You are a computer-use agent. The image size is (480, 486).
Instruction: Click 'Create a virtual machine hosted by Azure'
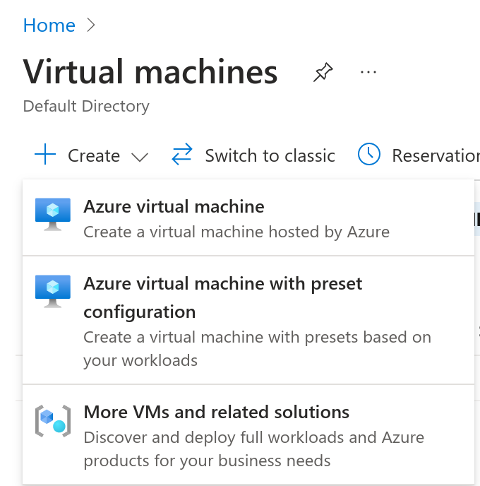click(236, 232)
